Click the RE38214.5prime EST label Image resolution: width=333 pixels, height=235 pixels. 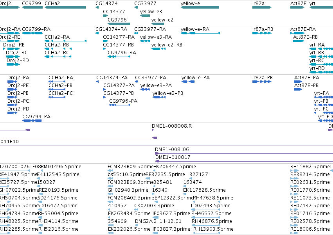point(310,174)
